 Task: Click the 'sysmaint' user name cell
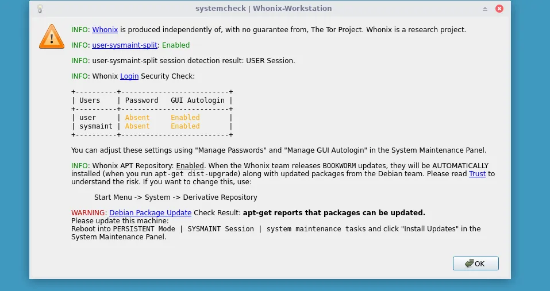pos(96,126)
